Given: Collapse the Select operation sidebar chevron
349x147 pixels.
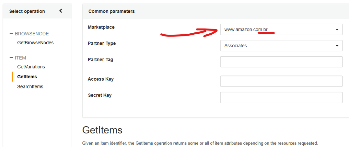Looking at the screenshot, I should pyautogui.click(x=61, y=11).
